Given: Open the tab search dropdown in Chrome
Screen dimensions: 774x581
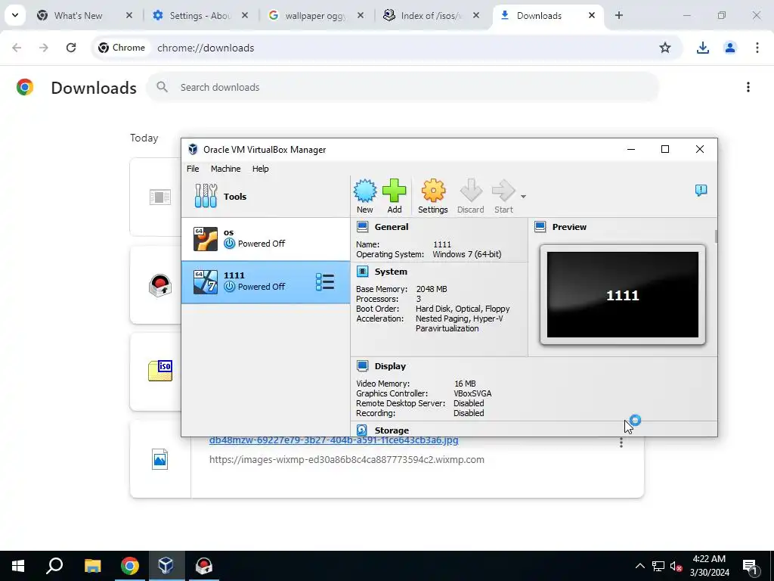Looking at the screenshot, I should (x=15, y=15).
